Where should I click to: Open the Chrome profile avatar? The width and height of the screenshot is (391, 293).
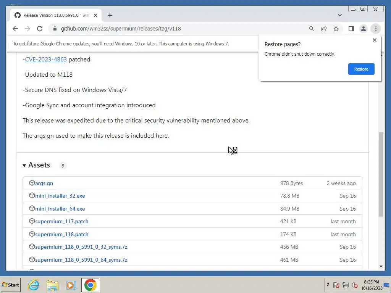coord(364,29)
